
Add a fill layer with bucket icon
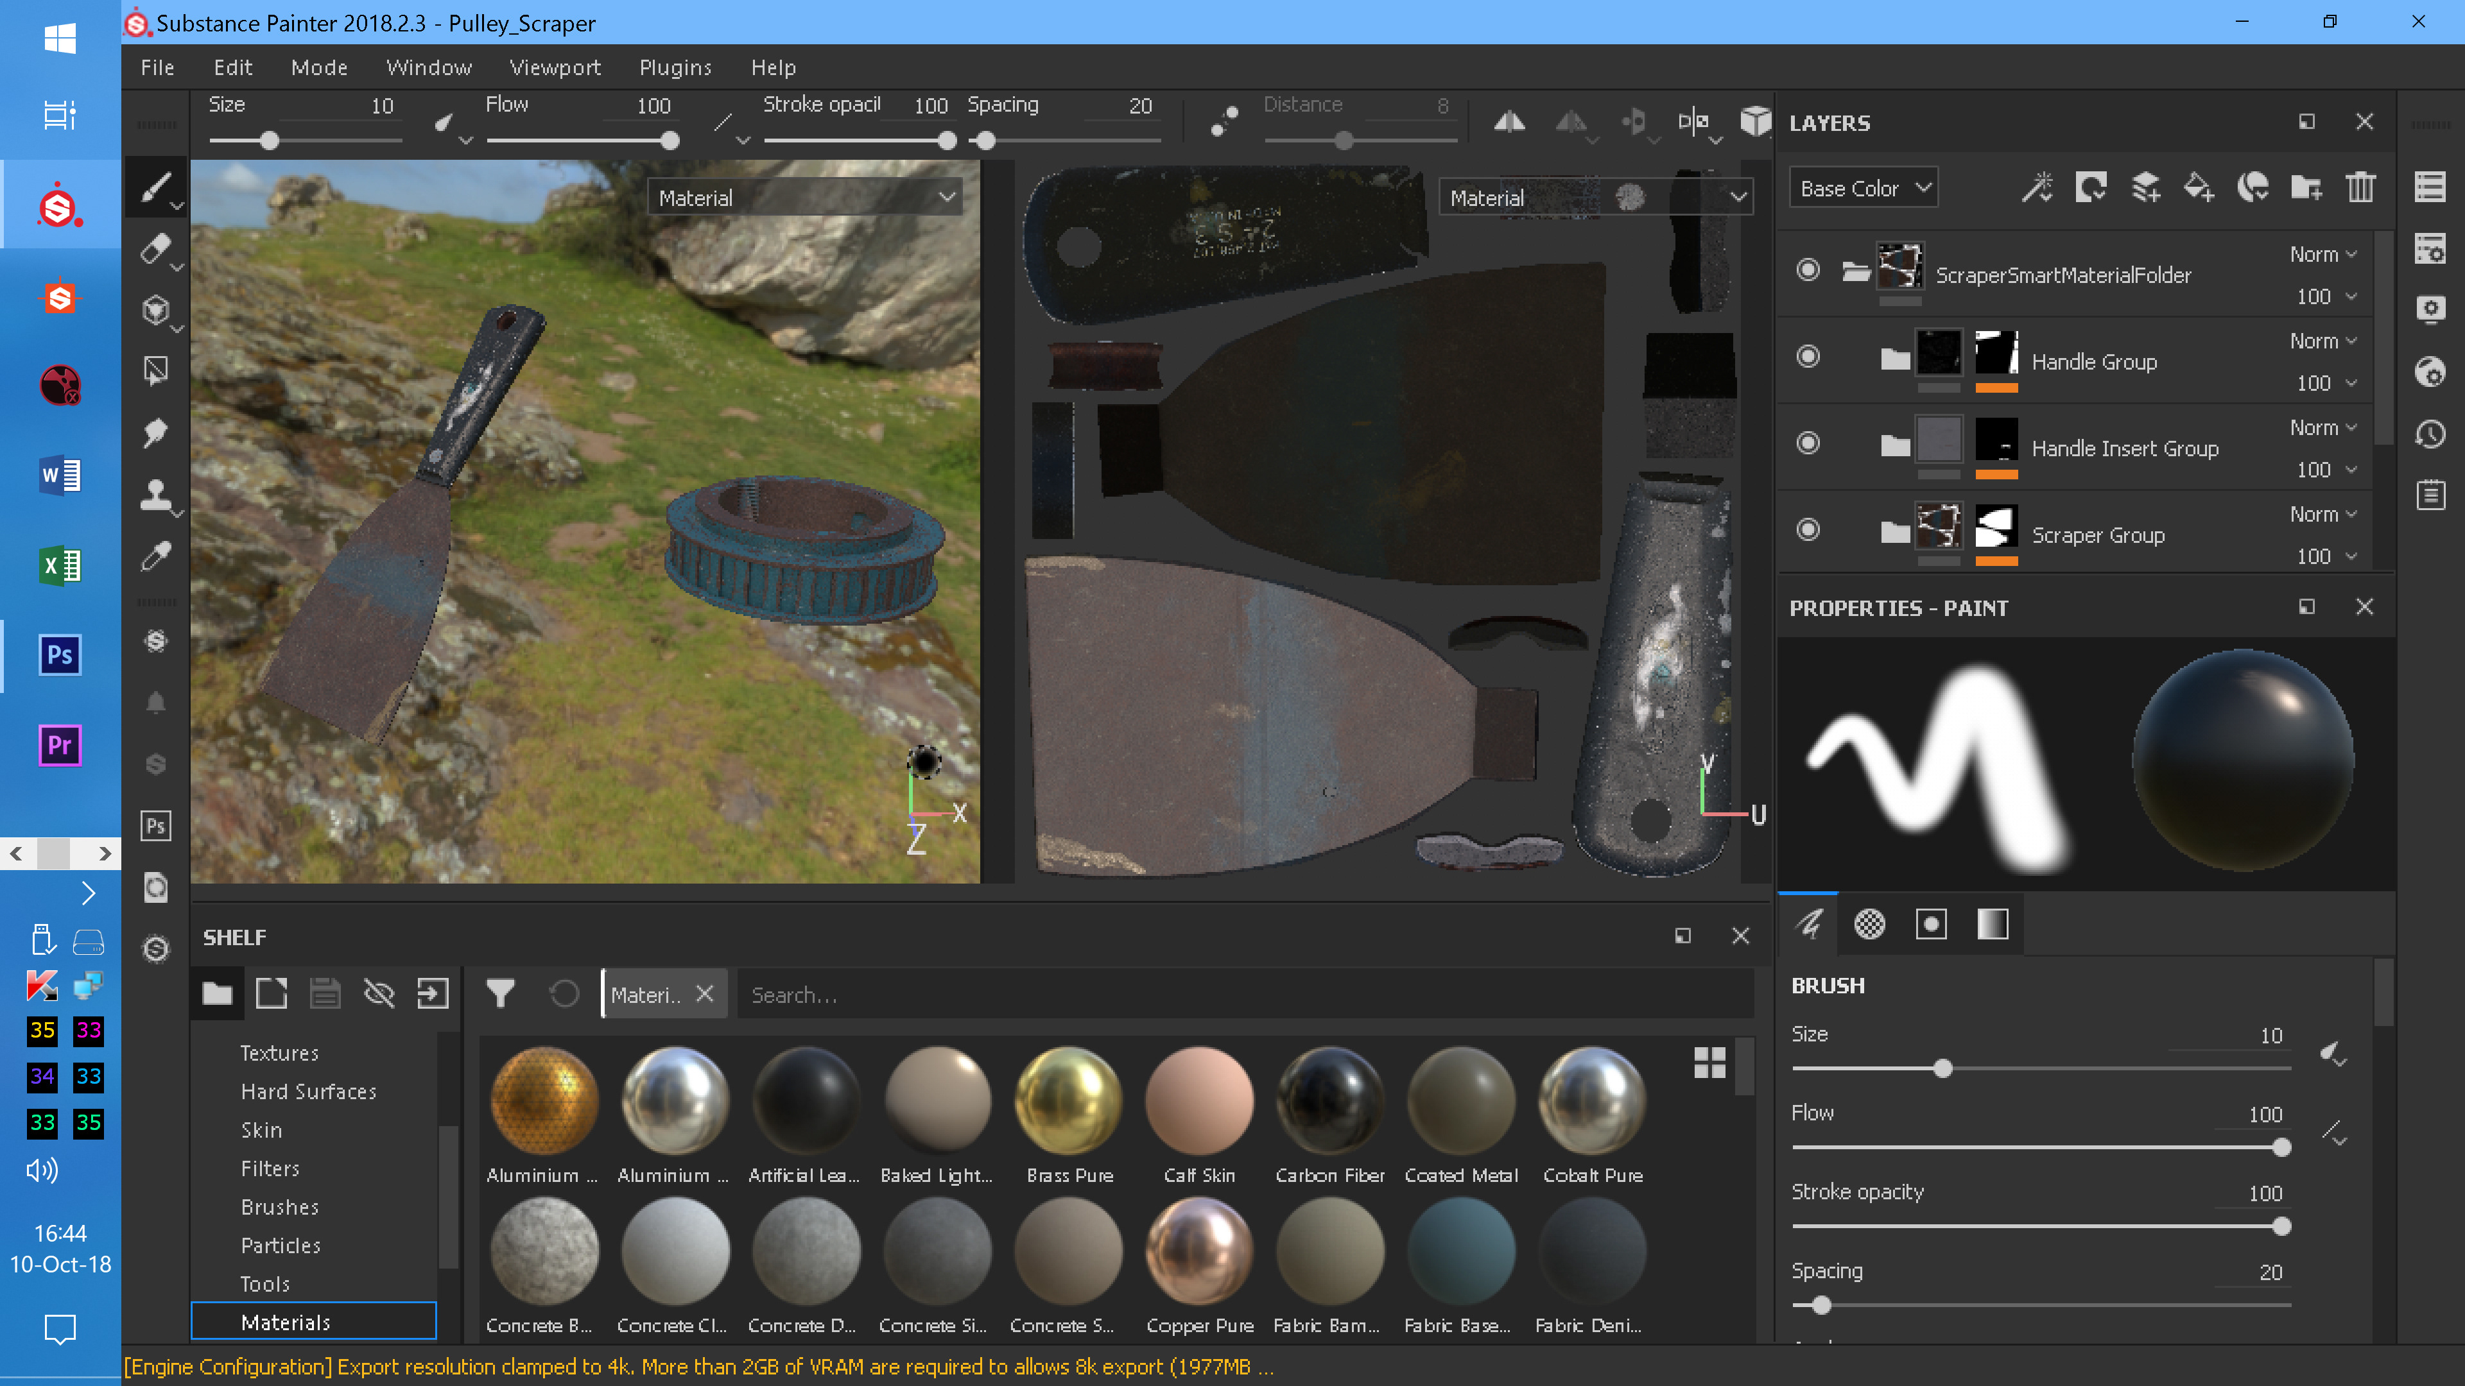(x=2199, y=187)
